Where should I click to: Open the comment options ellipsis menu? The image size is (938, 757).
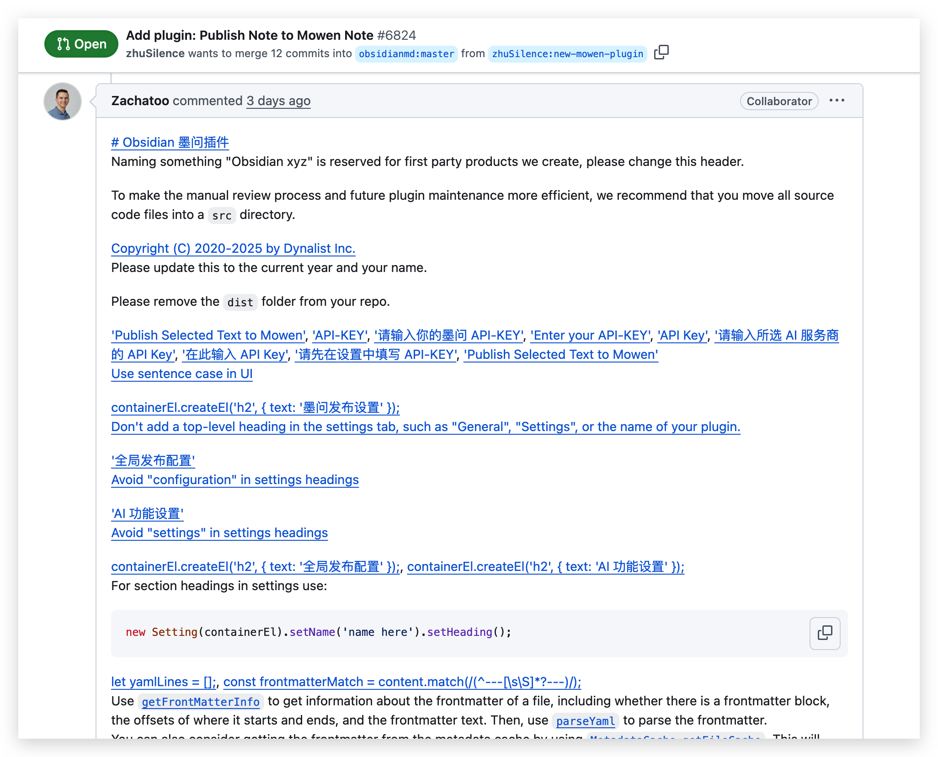837,101
